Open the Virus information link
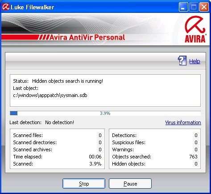The image size is (211, 194). point(183,122)
